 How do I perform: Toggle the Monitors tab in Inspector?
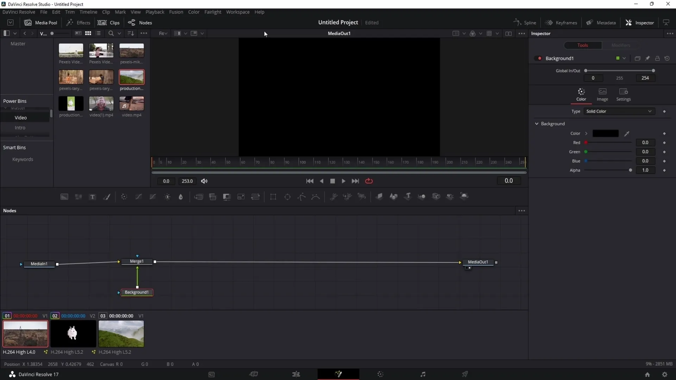(622, 45)
